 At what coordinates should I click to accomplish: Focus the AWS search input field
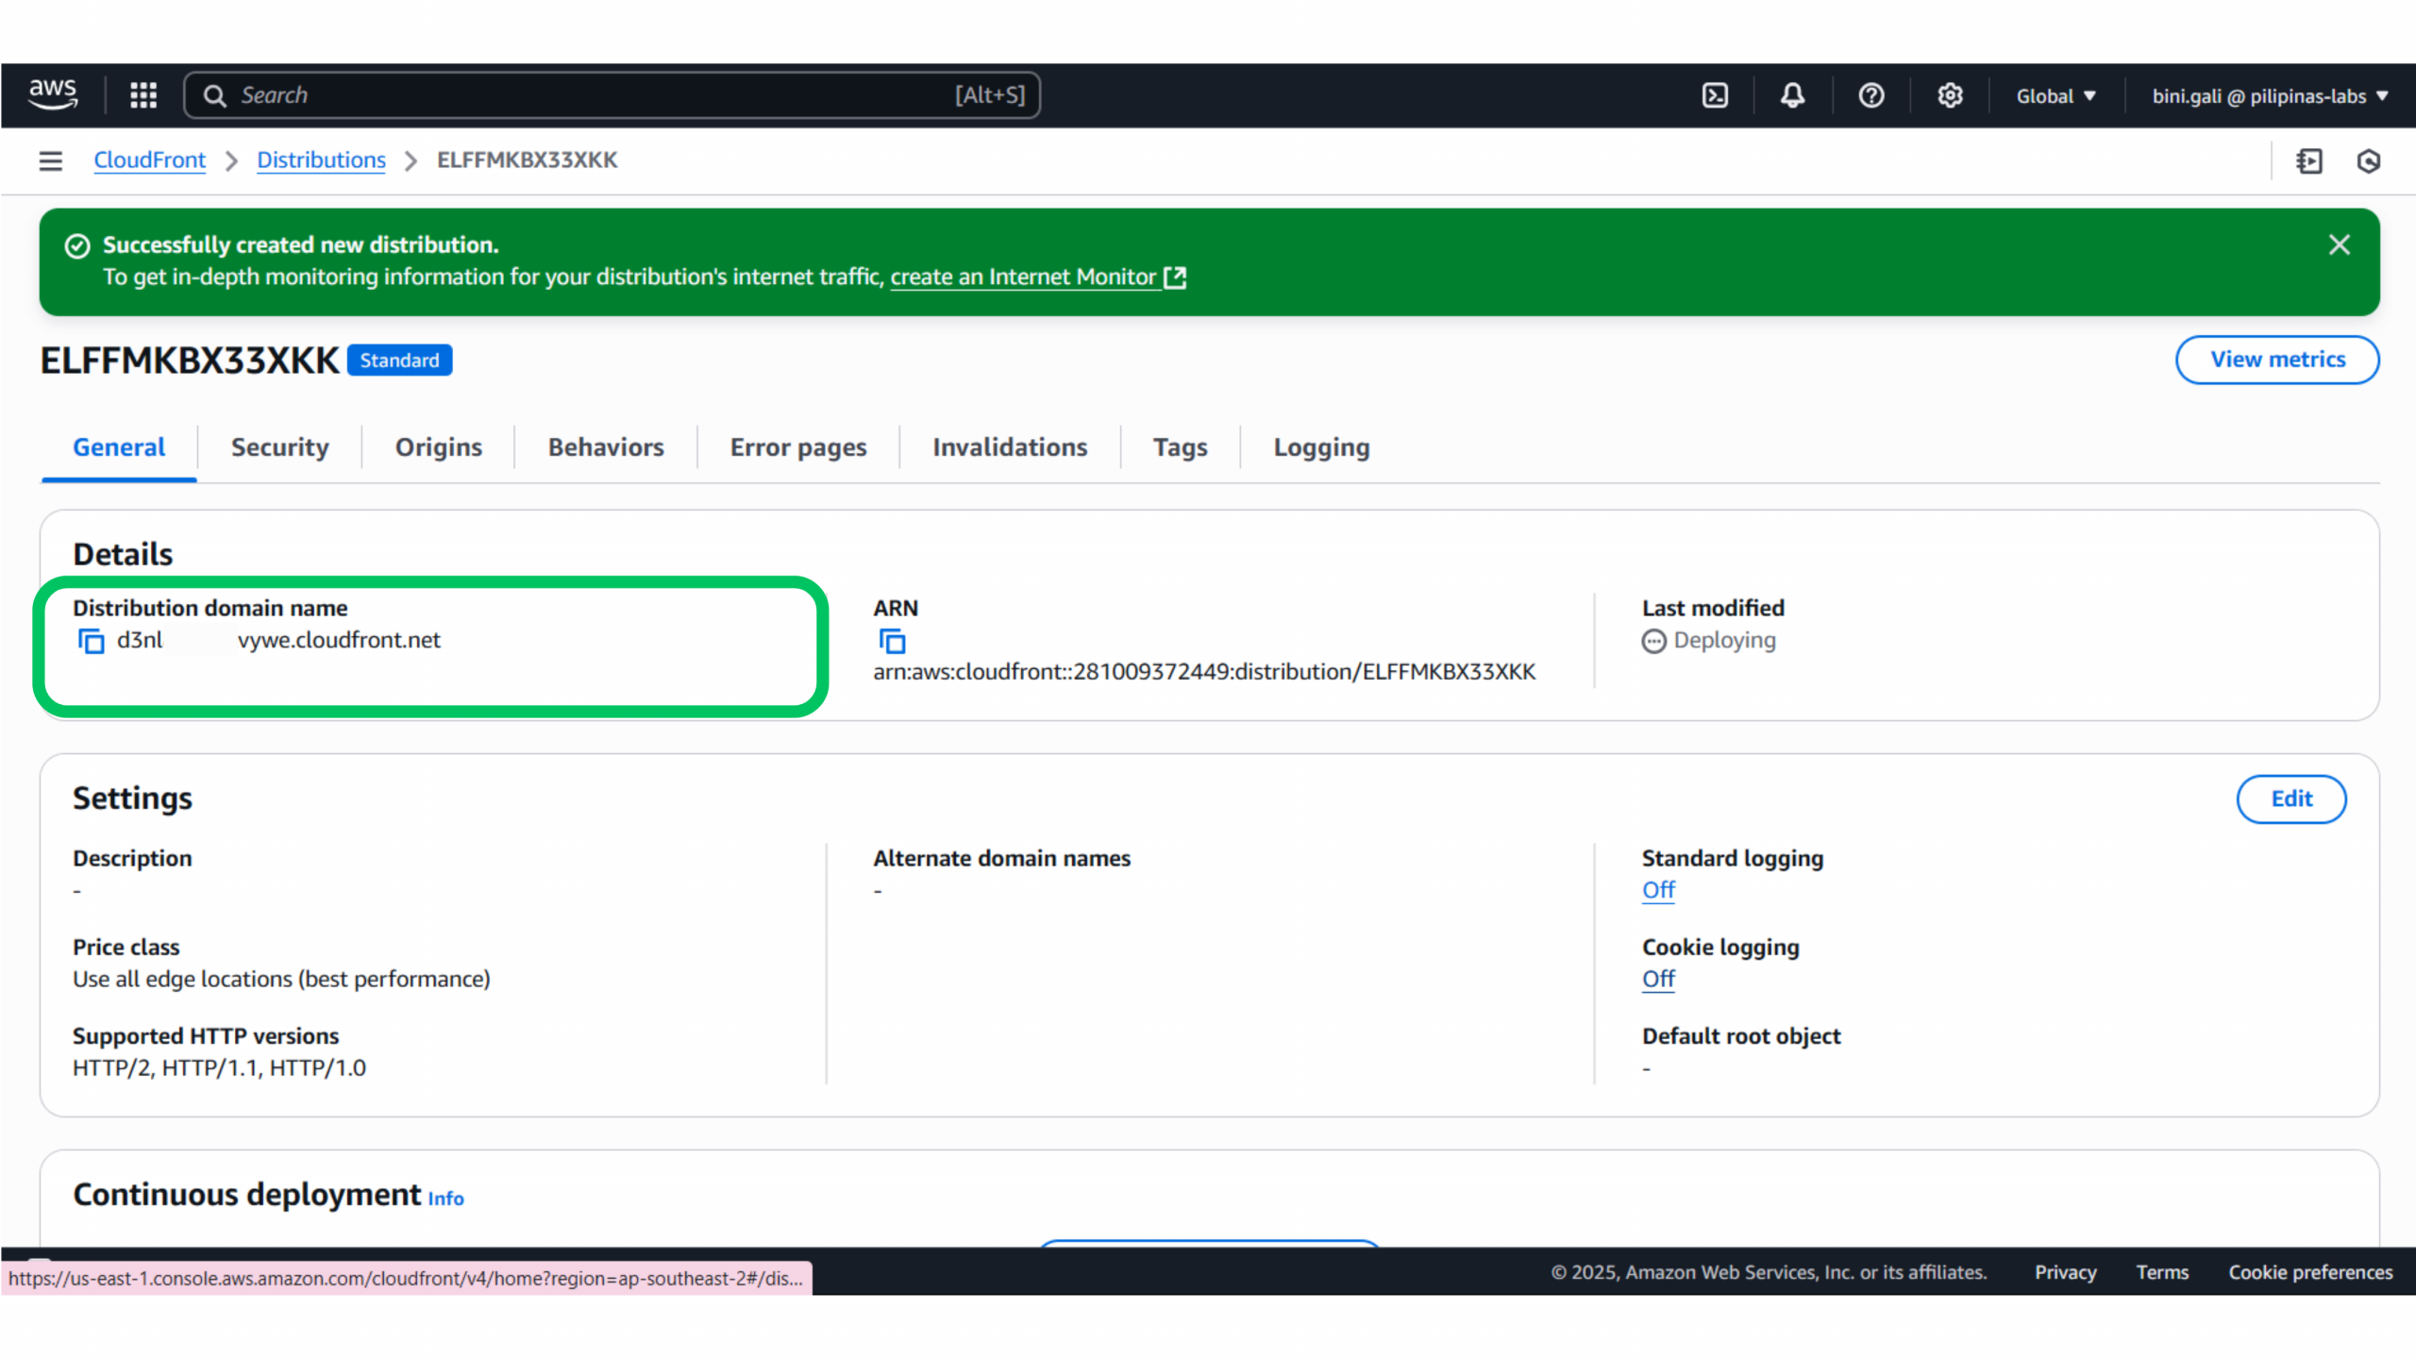pyautogui.click(x=612, y=95)
